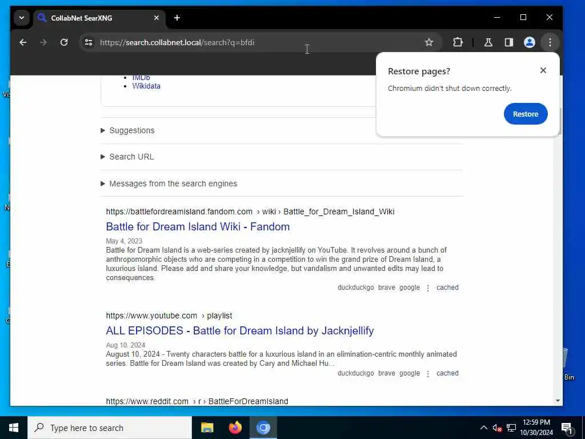Image resolution: width=585 pixels, height=439 pixels.
Task: Show hidden system tray icons
Action: point(483,428)
